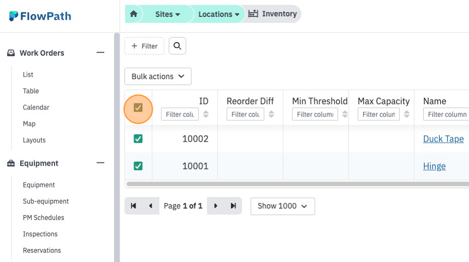Open Work Orders List view

click(28, 75)
